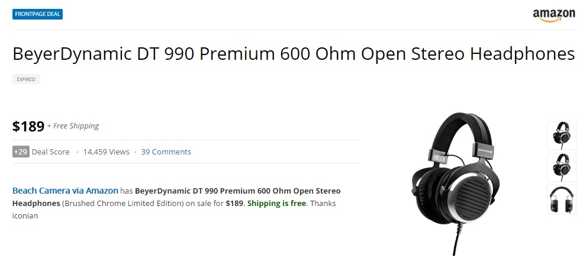Click the Amazon store logo

pyautogui.click(x=553, y=15)
